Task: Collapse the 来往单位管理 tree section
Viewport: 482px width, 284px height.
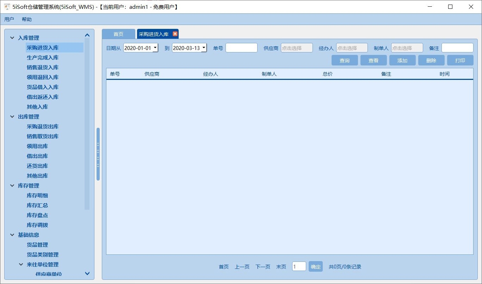Action: [20, 264]
